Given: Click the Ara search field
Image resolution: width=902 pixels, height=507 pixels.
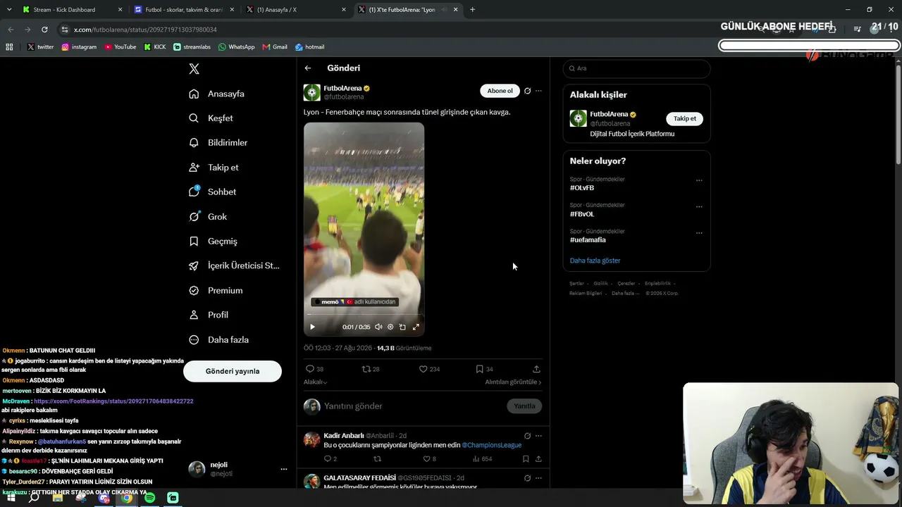Looking at the screenshot, I should [x=637, y=68].
